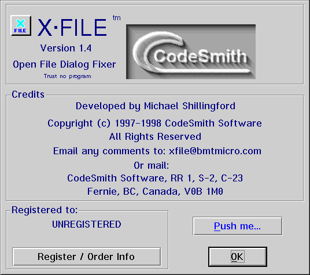Click the "All Rights Reserved" text
Image resolution: width=310 pixels, height=275 pixels.
click(x=155, y=137)
